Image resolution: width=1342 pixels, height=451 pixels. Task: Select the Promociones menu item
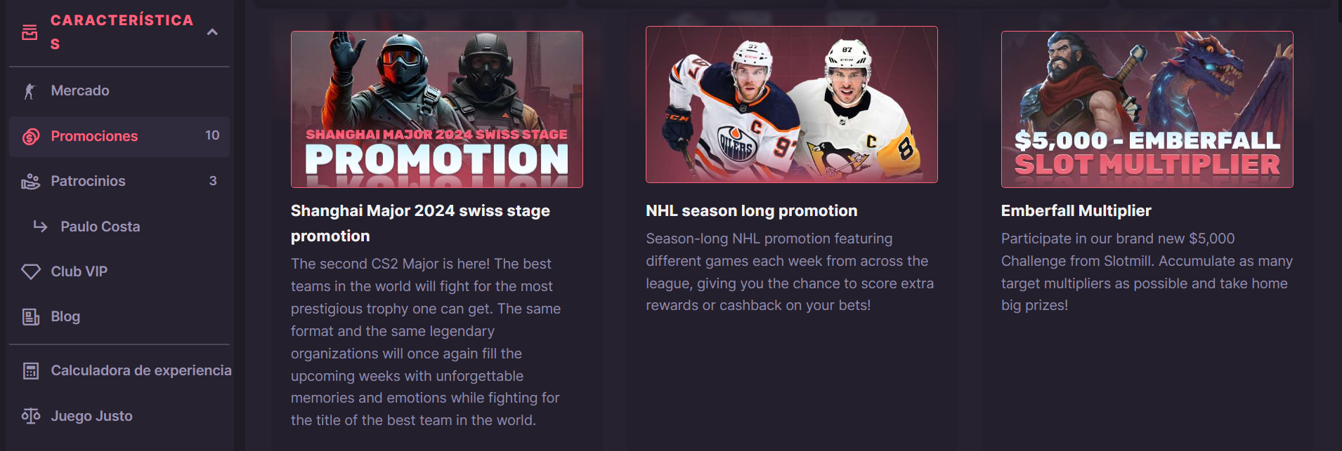[x=94, y=137]
